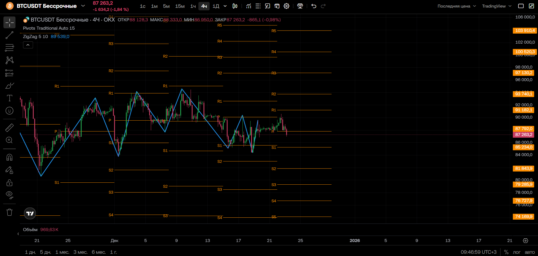538x256 pixels.
Task: Open the TradingView chart source dropdown
Action: point(497,6)
